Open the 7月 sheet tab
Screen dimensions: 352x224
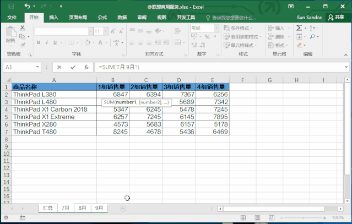(66, 208)
